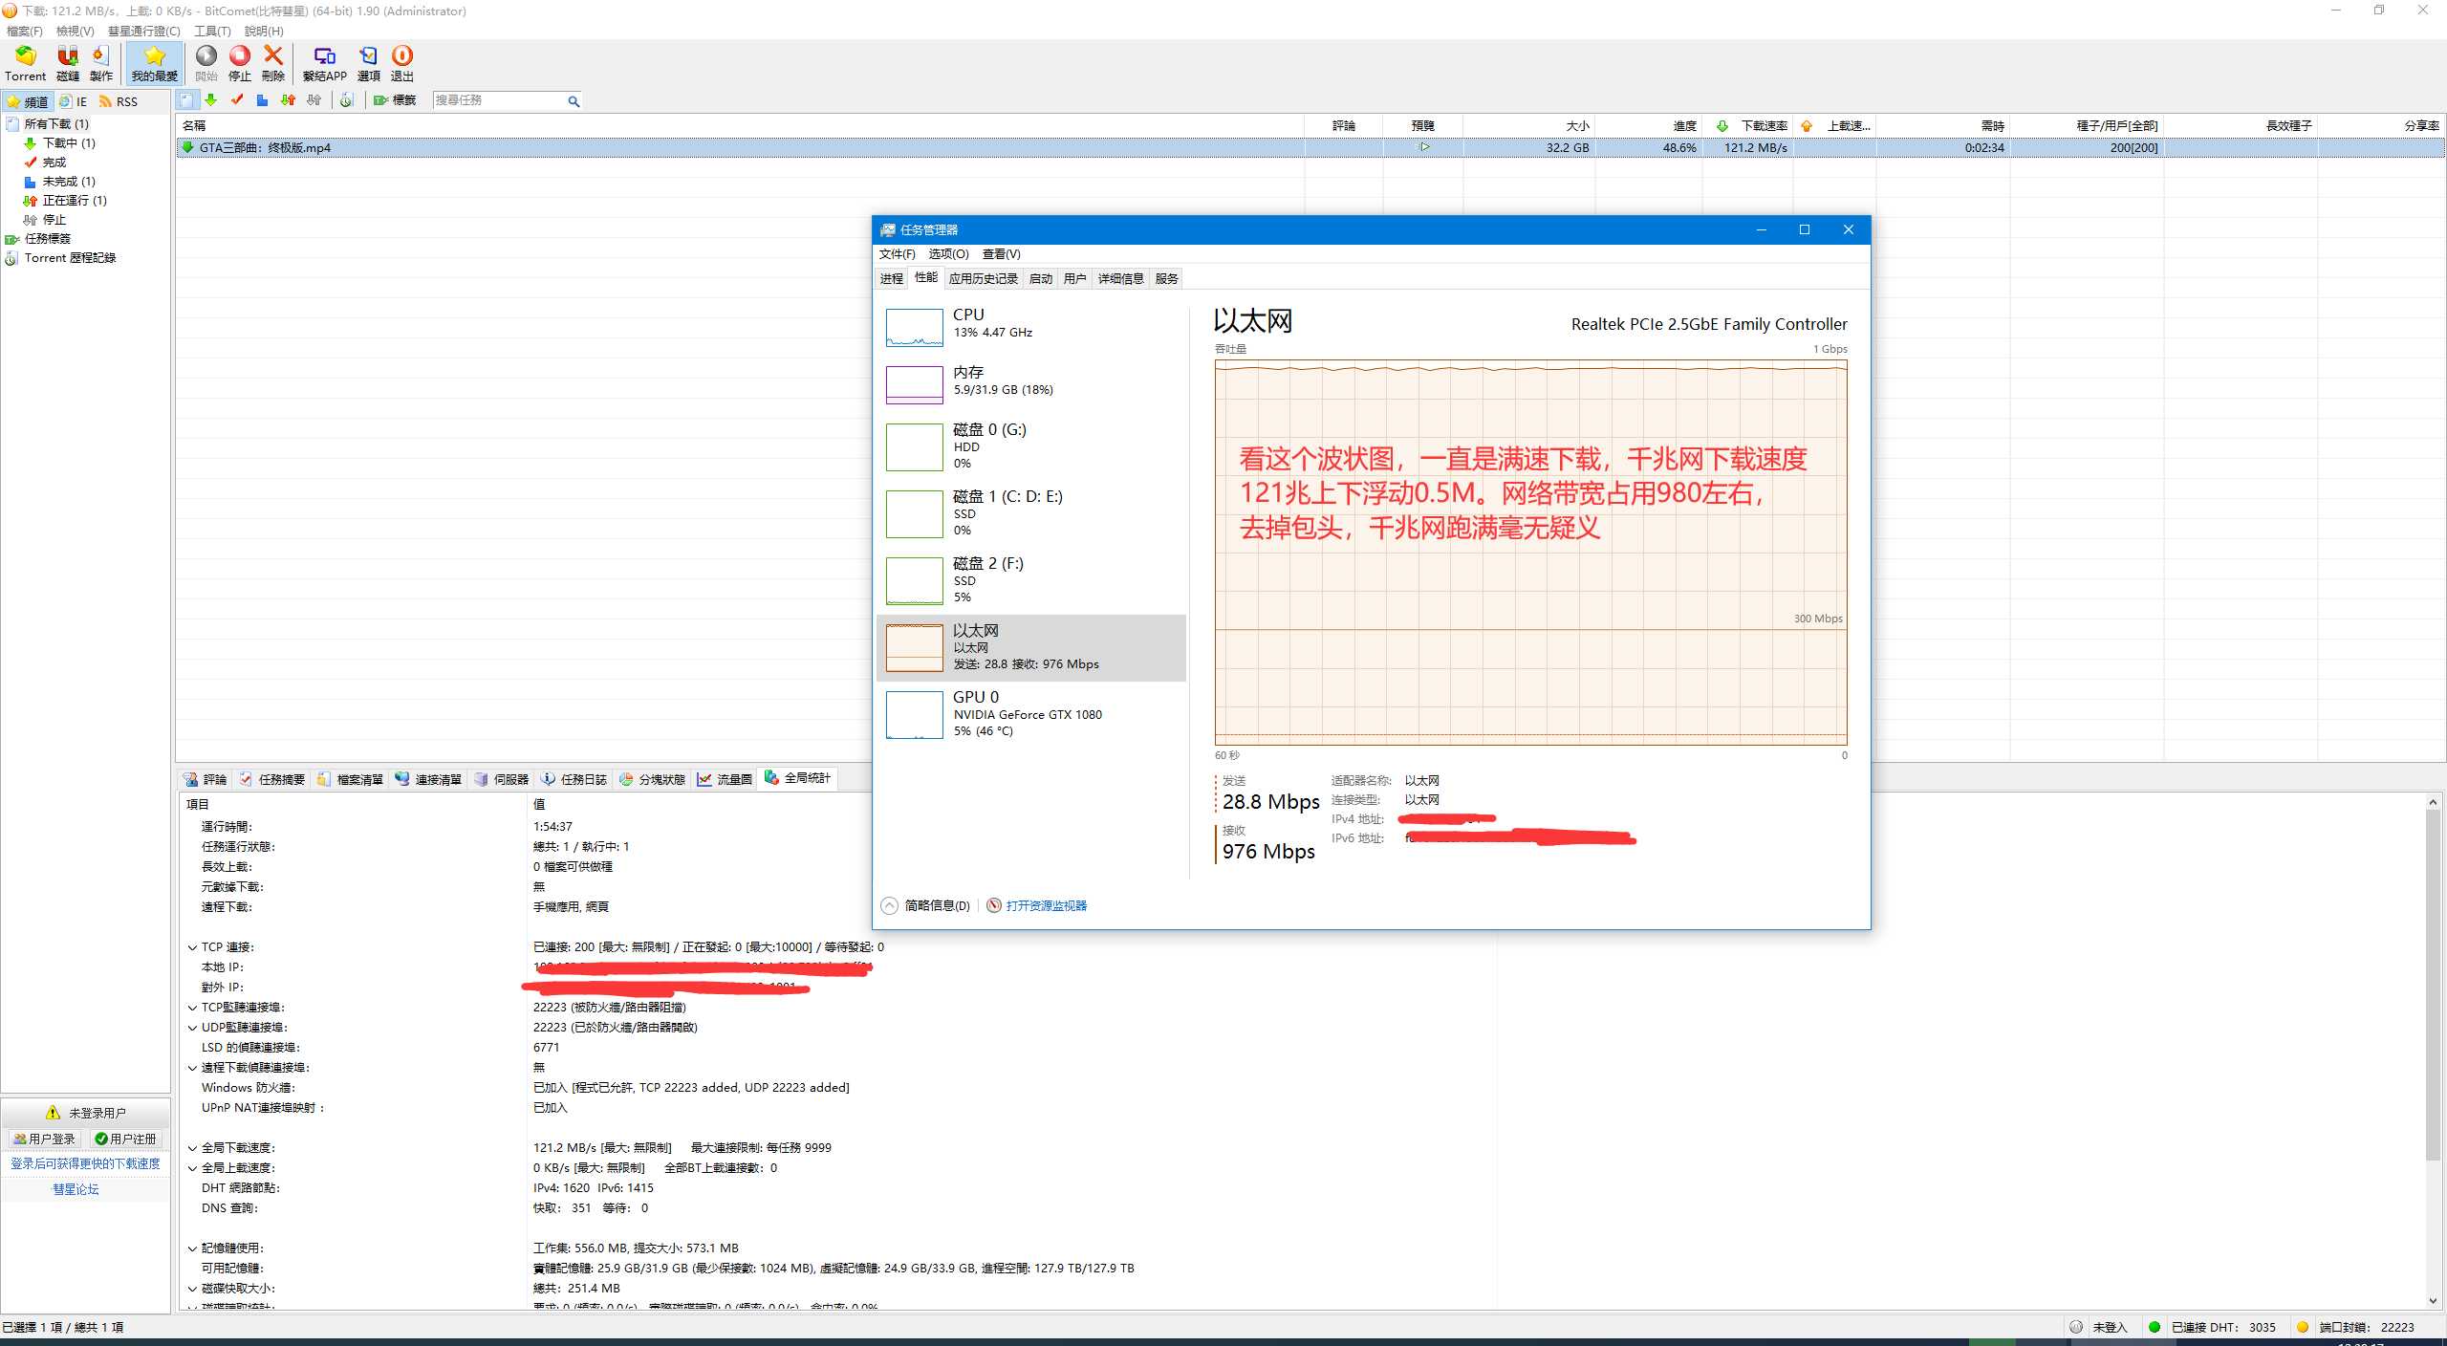Open the 繫结APP device icon
This screenshot has height=1346, width=2447.
pyautogui.click(x=325, y=63)
